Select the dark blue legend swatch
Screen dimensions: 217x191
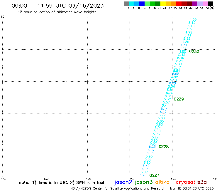[x=142, y=4]
